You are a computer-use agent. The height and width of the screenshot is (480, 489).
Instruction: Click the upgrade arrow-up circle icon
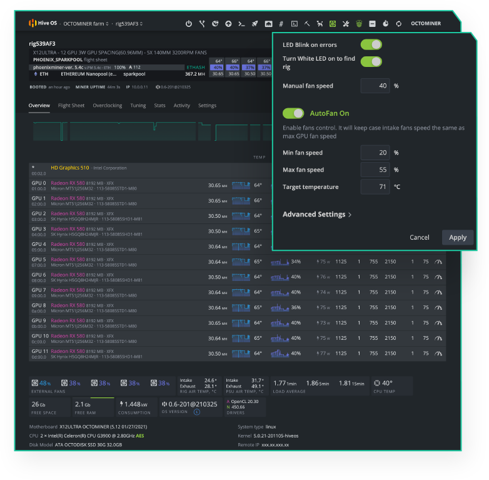click(228, 24)
